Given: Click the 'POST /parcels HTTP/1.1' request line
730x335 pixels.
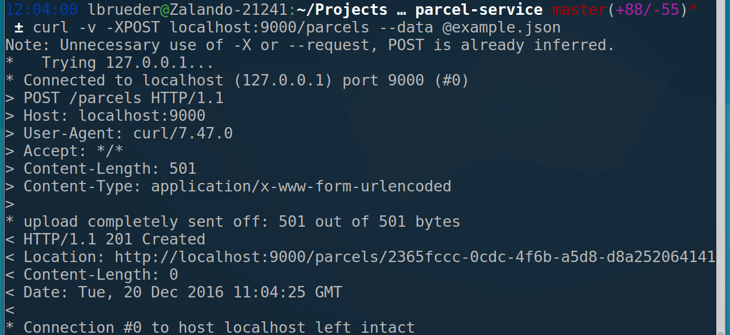Looking at the screenshot, I should coord(123,98).
